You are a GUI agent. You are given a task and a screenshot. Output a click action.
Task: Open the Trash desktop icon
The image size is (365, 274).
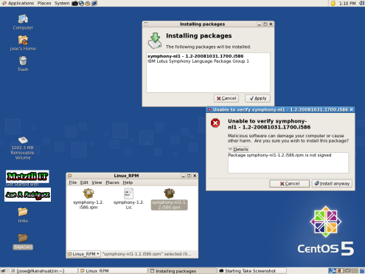pyautogui.click(x=23, y=64)
